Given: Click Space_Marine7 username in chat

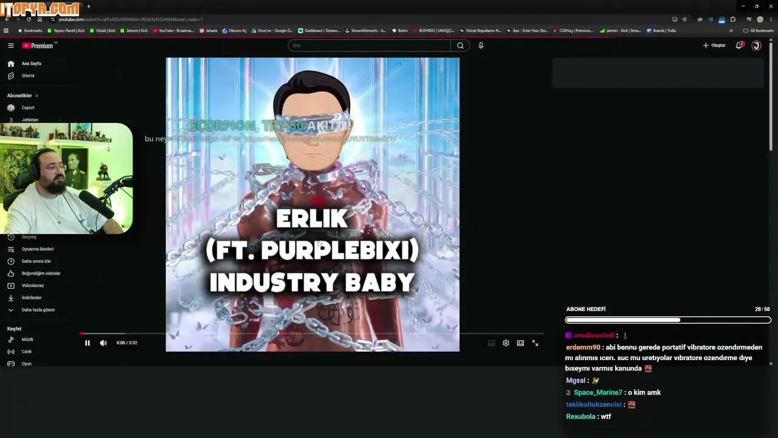Looking at the screenshot, I should tap(598, 393).
